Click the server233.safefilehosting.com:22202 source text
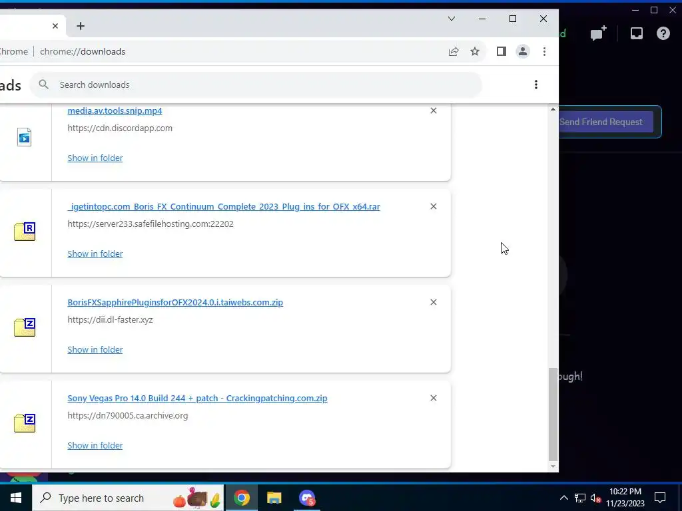Viewport: 682px width, 511px height. (x=151, y=224)
